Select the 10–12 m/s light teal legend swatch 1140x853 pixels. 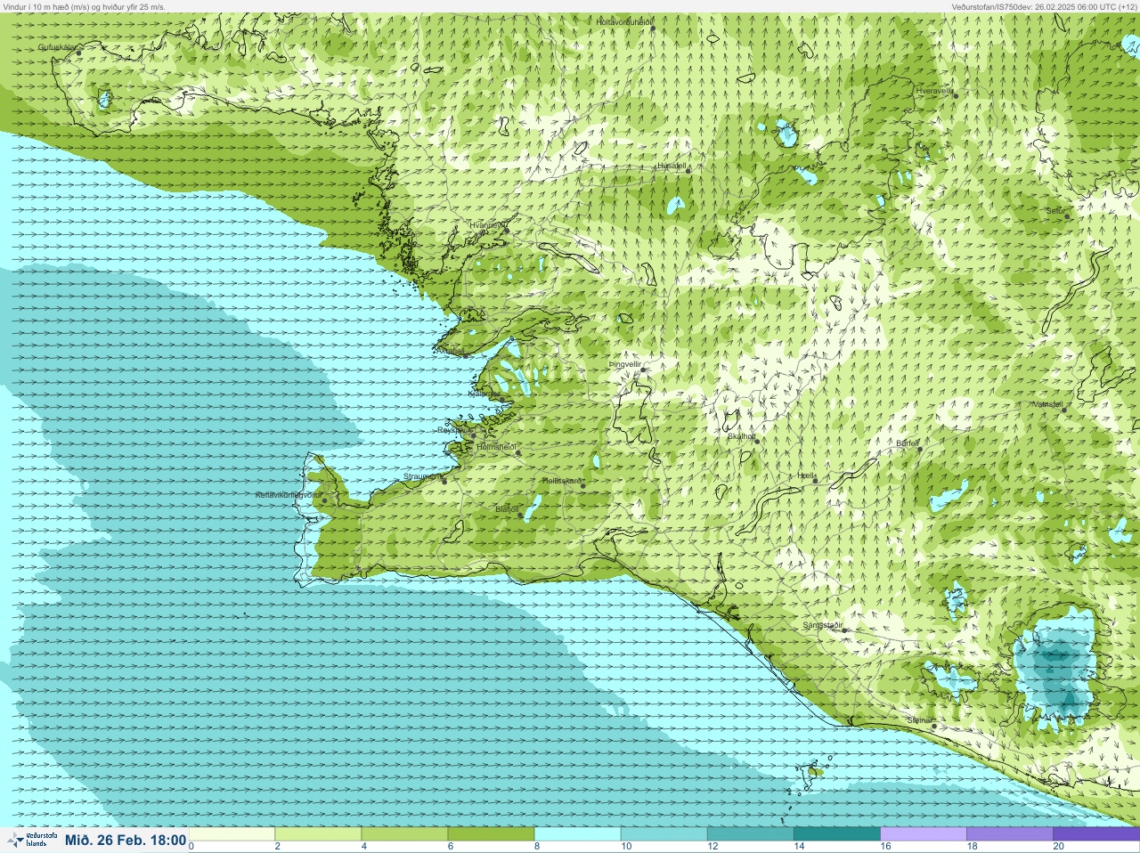pos(664,834)
